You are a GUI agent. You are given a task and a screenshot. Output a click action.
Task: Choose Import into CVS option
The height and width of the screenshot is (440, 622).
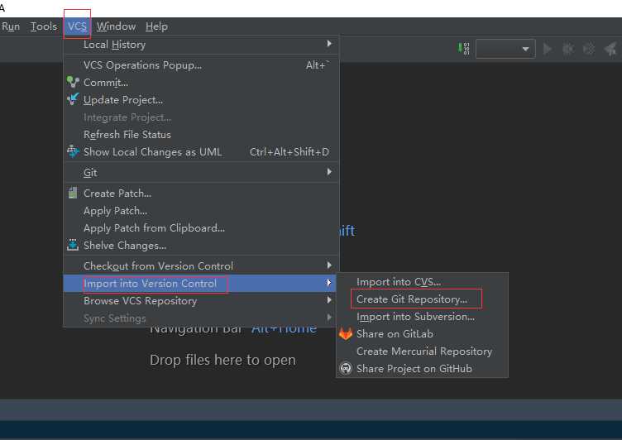click(x=422, y=282)
